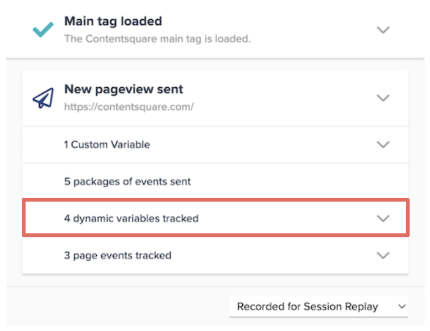Screen dimensions: 430x331
Task: Click the Contentsquare main tag is loaded description
Action: point(157,38)
